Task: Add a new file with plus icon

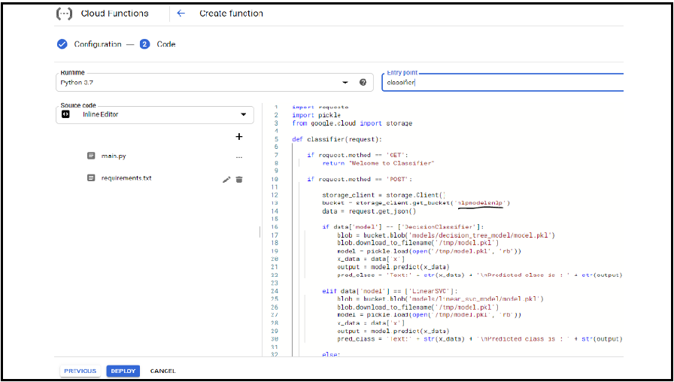Action: pos(239,137)
